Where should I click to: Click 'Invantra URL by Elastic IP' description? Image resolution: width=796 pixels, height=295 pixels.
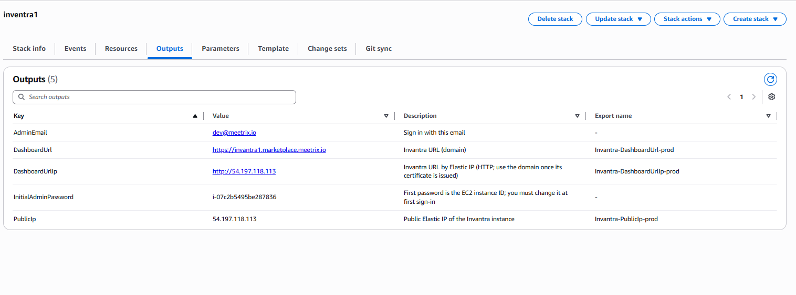[x=483, y=171]
